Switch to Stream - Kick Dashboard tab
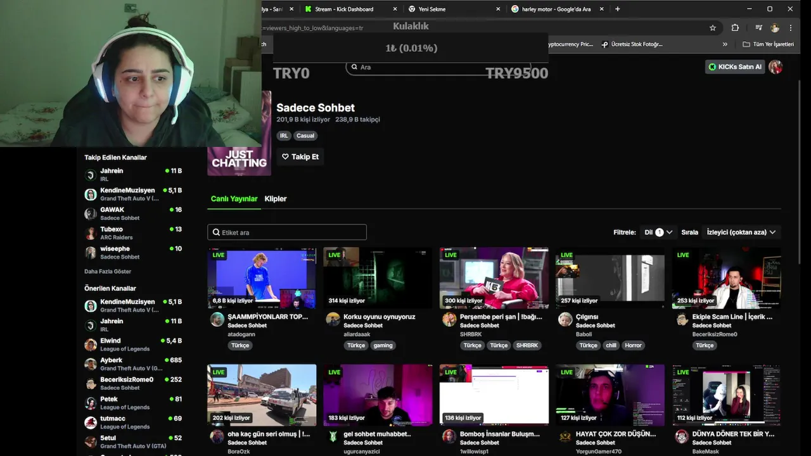The width and height of the screenshot is (811, 456). point(345,9)
